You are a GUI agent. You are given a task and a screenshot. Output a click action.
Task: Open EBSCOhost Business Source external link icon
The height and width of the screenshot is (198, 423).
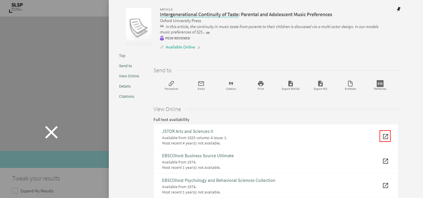point(385,161)
